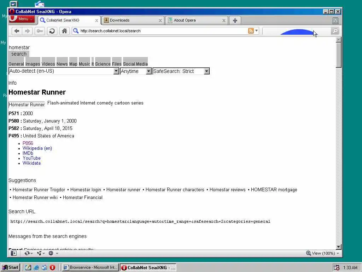Launch Outlook Express from quick launch
The width and height of the screenshot is (362, 272).
(x=44, y=267)
